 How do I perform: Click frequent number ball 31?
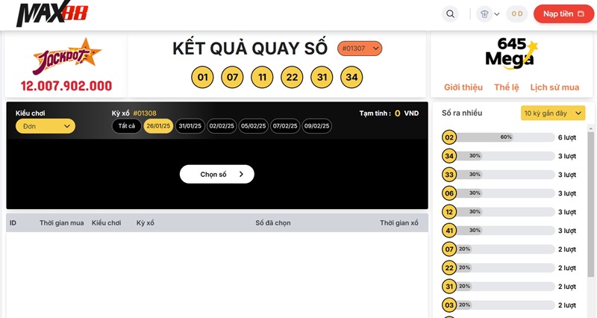pos(449,287)
